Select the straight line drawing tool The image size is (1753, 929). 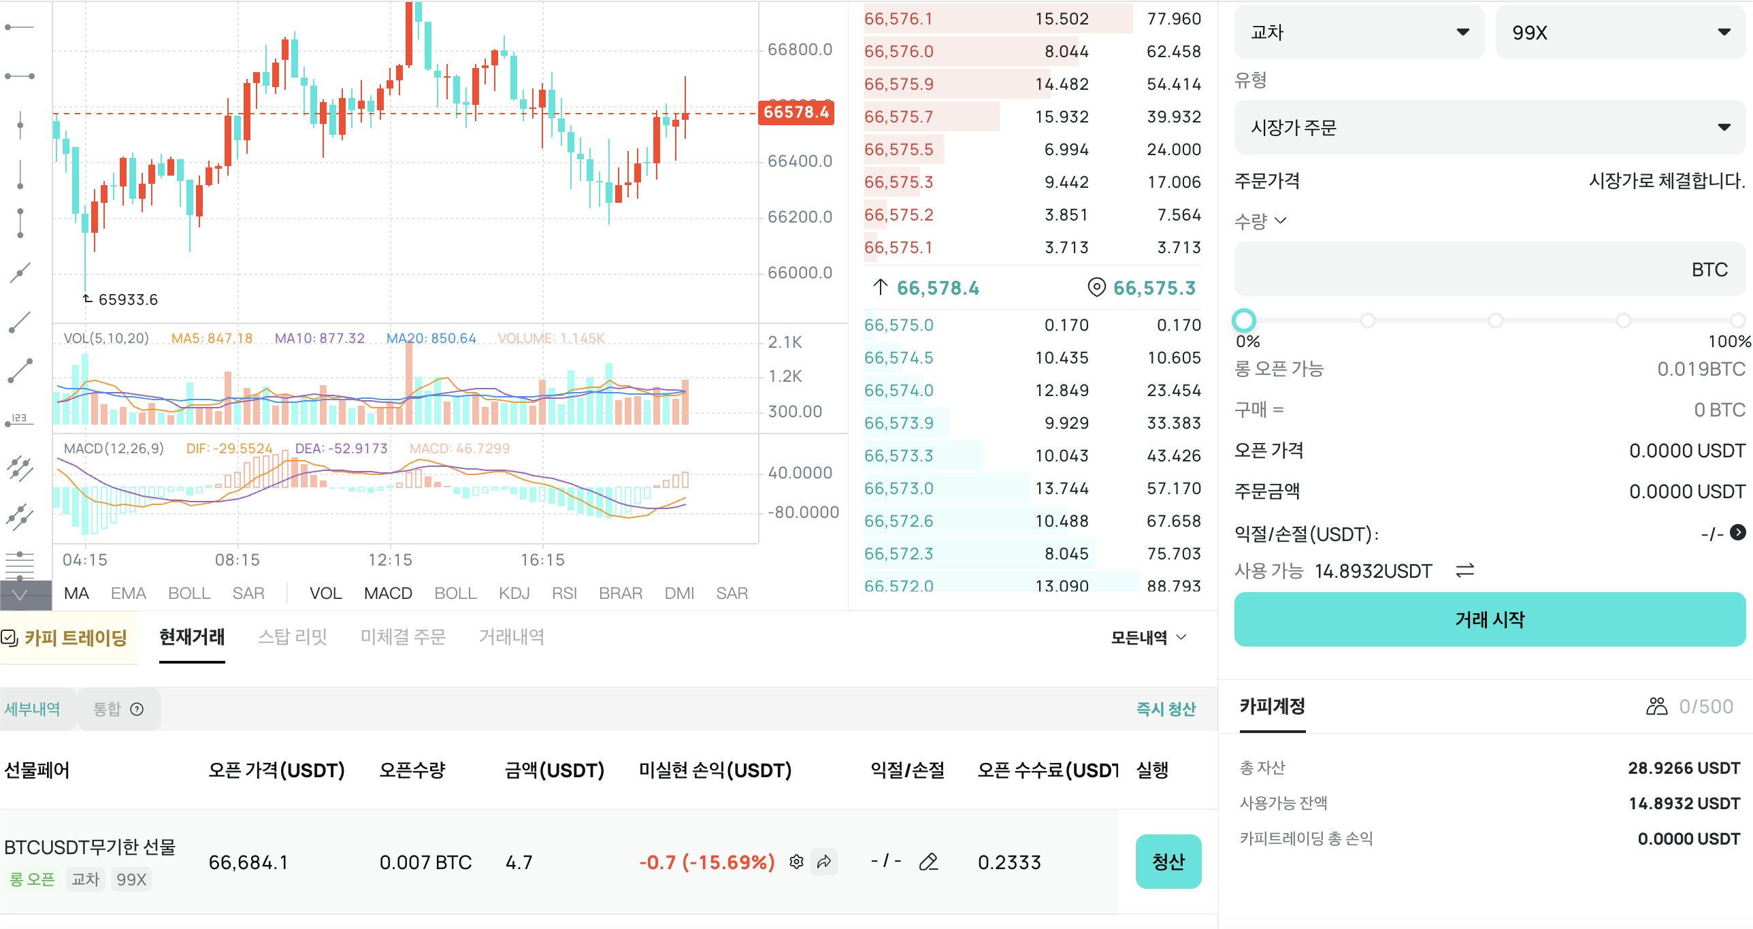[x=20, y=273]
